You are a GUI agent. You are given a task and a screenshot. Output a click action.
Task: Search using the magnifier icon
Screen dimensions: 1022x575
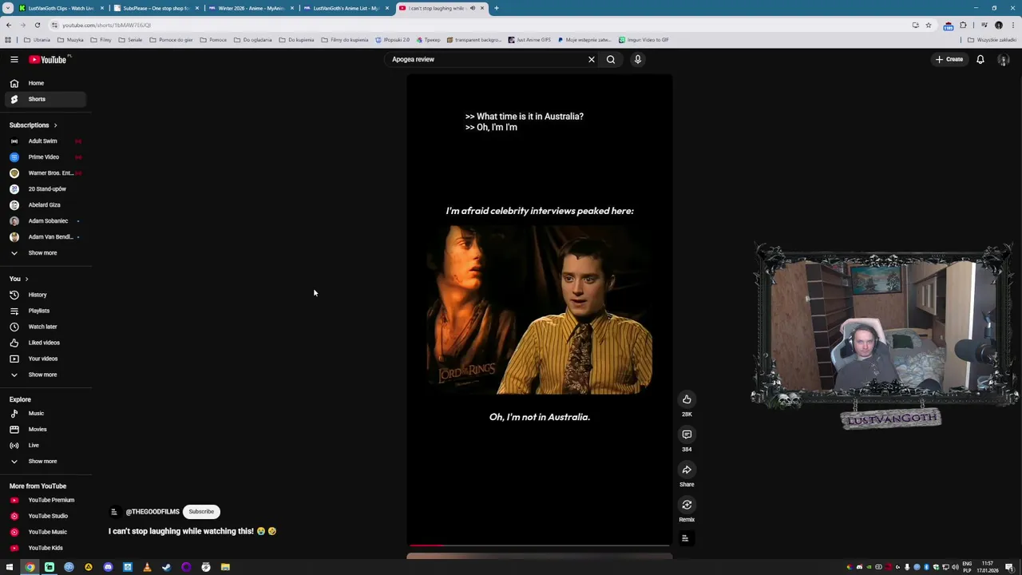coord(611,59)
